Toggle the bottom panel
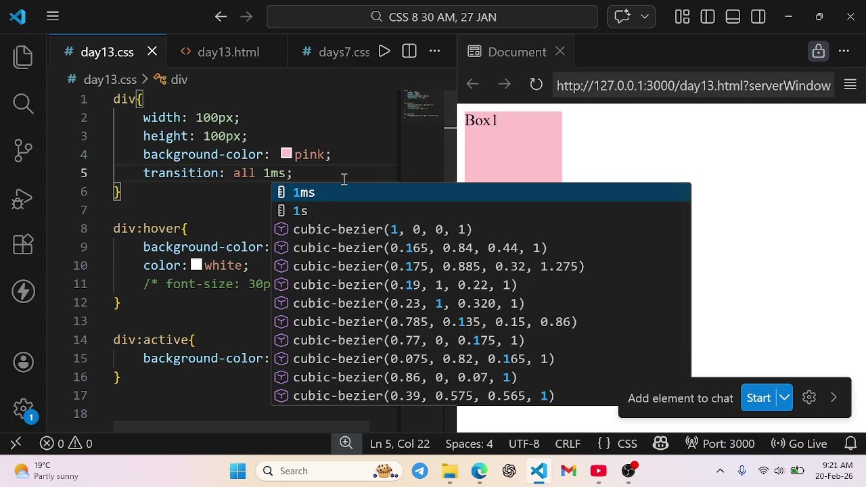The width and height of the screenshot is (866, 487). 733,17
